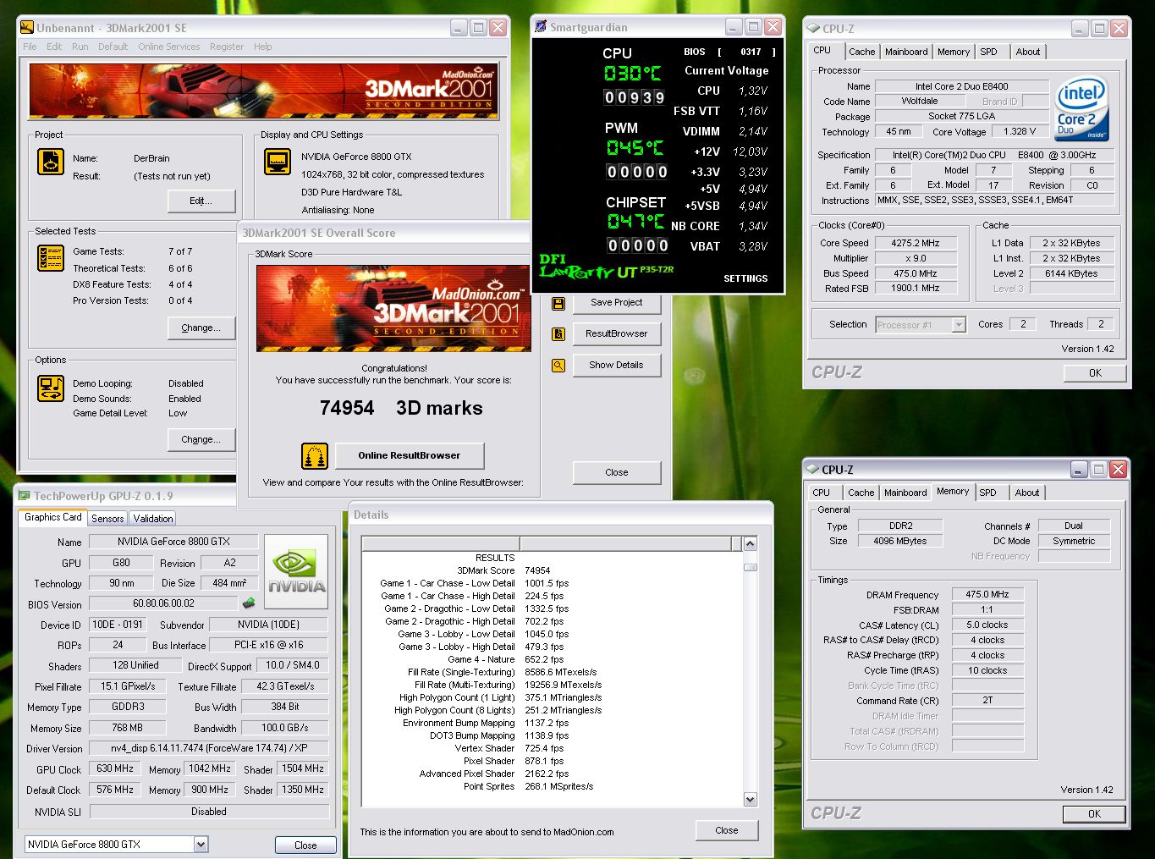Image resolution: width=1155 pixels, height=859 pixels.
Task: Open the Help menu in 3DMark2001
Action: [263, 47]
